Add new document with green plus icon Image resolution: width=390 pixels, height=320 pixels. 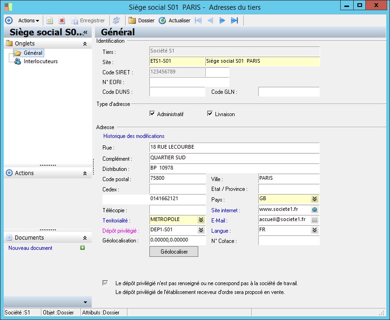coord(82,248)
